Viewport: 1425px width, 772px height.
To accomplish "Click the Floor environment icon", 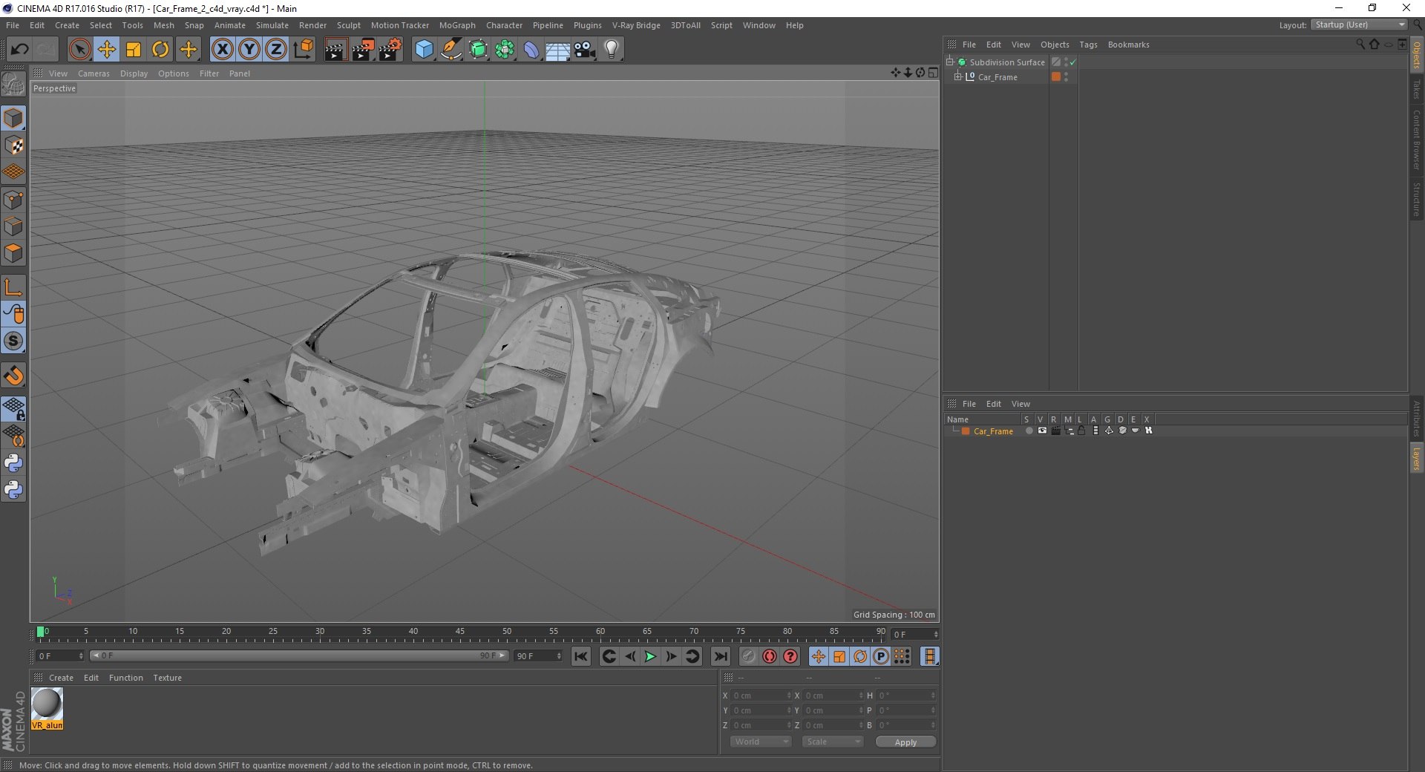I will (x=558, y=50).
